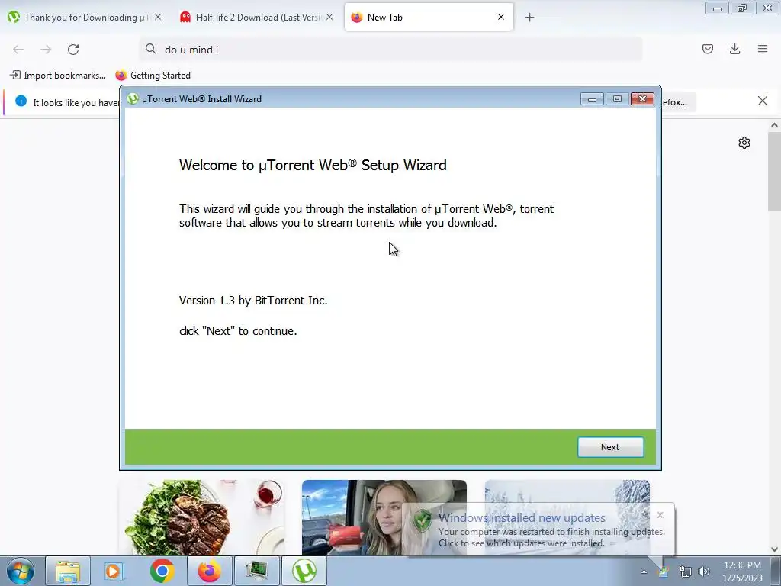
Task: Click the scroll up arrow of the page scrollbar
Action: click(x=774, y=126)
